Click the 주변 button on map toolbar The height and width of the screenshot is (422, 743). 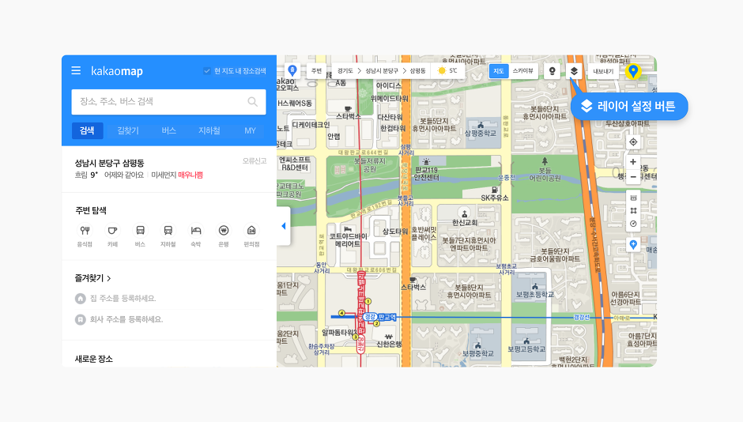click(x=316, y=71)
